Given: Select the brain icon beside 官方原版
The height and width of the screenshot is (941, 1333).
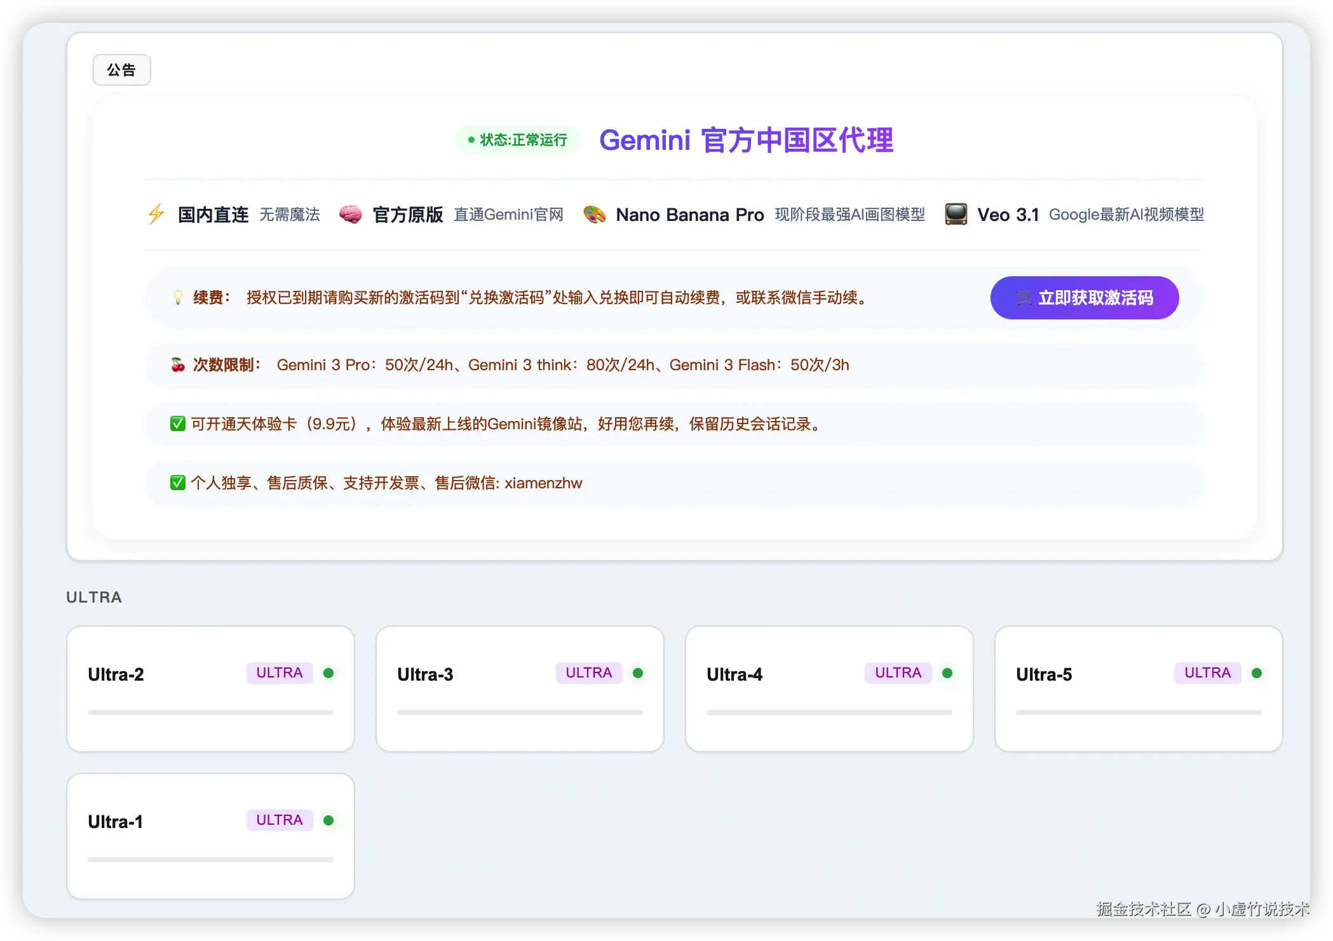Looking at the screenshot, I should tap(351, 215).
